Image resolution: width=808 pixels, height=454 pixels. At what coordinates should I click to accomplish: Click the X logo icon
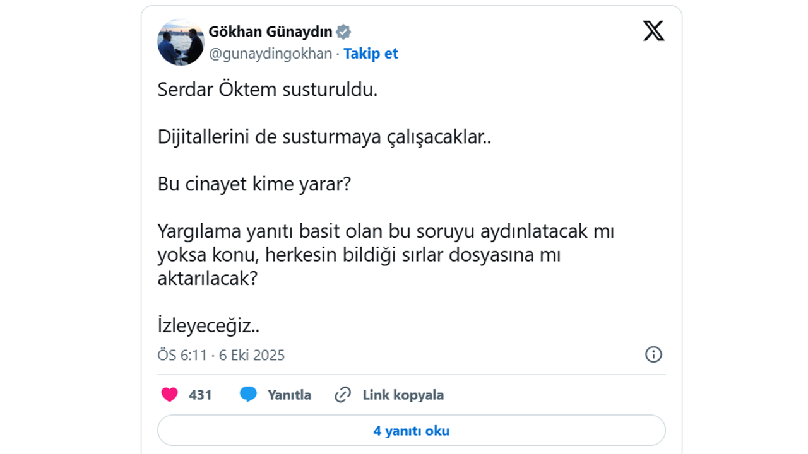tap(653, 30)
